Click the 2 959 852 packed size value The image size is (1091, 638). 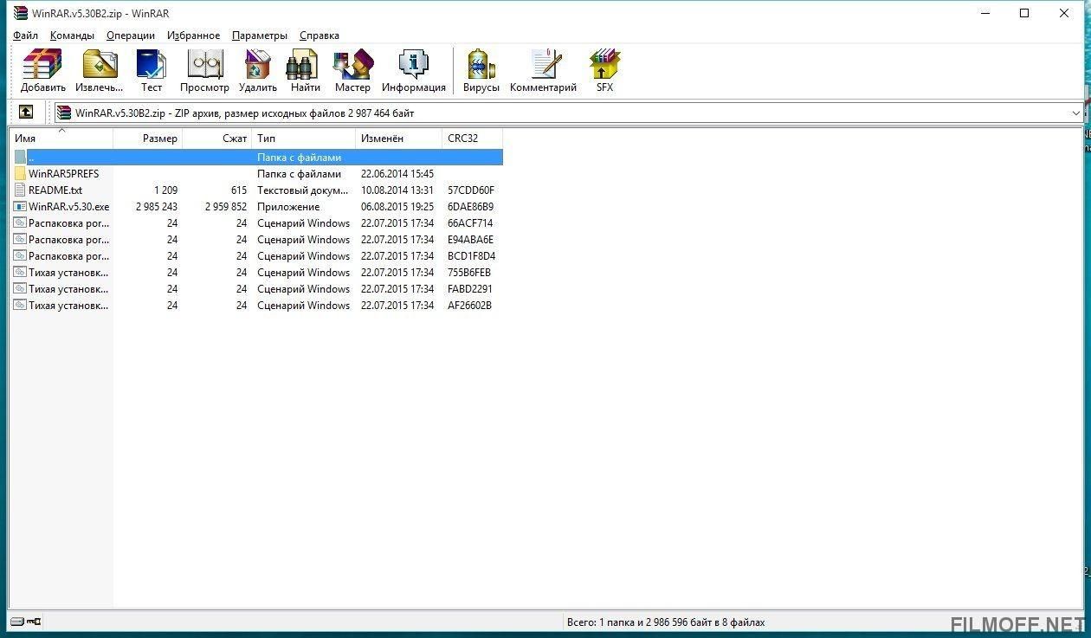pos(226,206)
